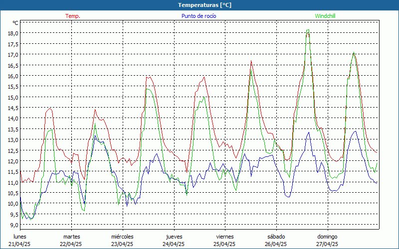Select the red Temp. legend label
399x249 pixels.
point(73,16)
